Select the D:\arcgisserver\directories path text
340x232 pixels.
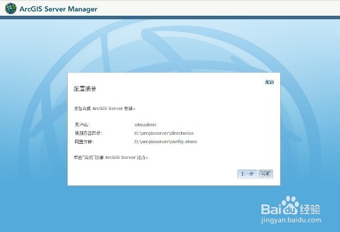click(x=164, y=133)
